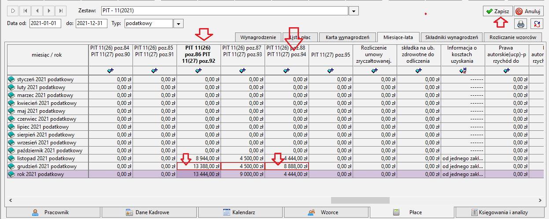Select the cell containing 13 388,00 zł
The width and height of the screenshot is (549, 219).
199,166
